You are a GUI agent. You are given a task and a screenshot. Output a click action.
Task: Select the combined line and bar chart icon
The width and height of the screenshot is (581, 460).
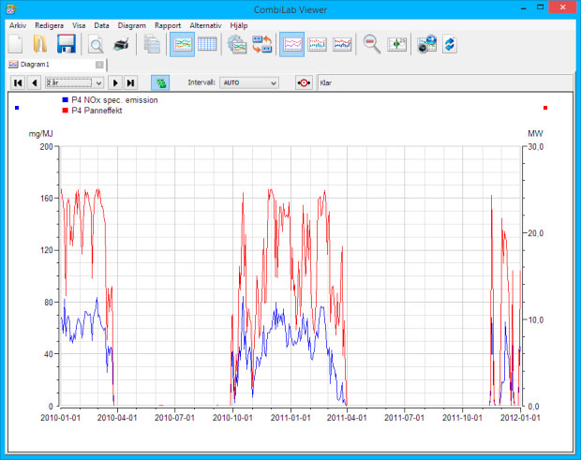coord(342,44)
